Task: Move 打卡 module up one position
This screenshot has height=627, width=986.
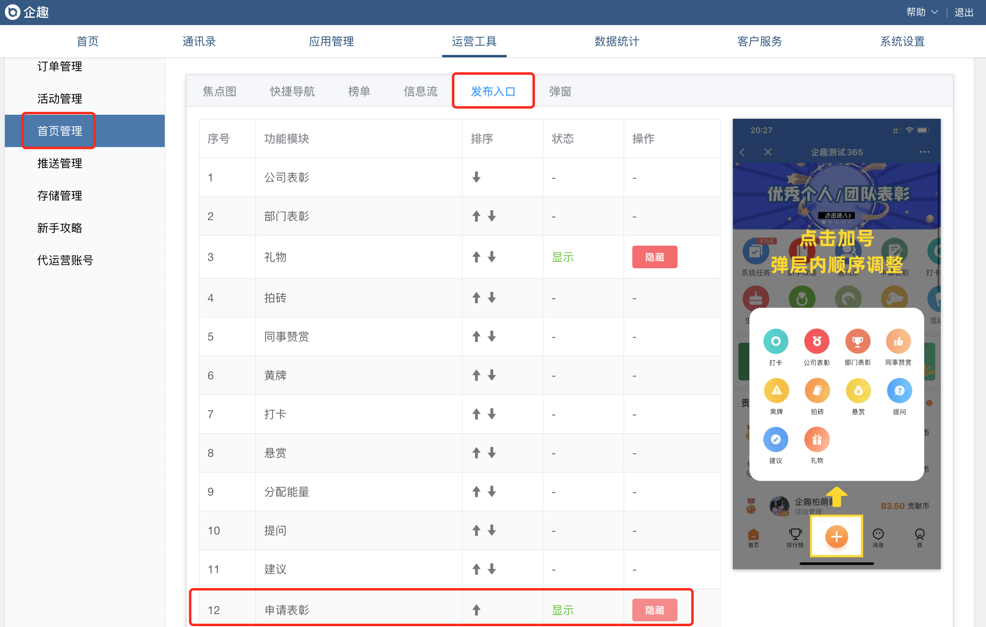Action: pyautogui.click(x=476, y=414)
